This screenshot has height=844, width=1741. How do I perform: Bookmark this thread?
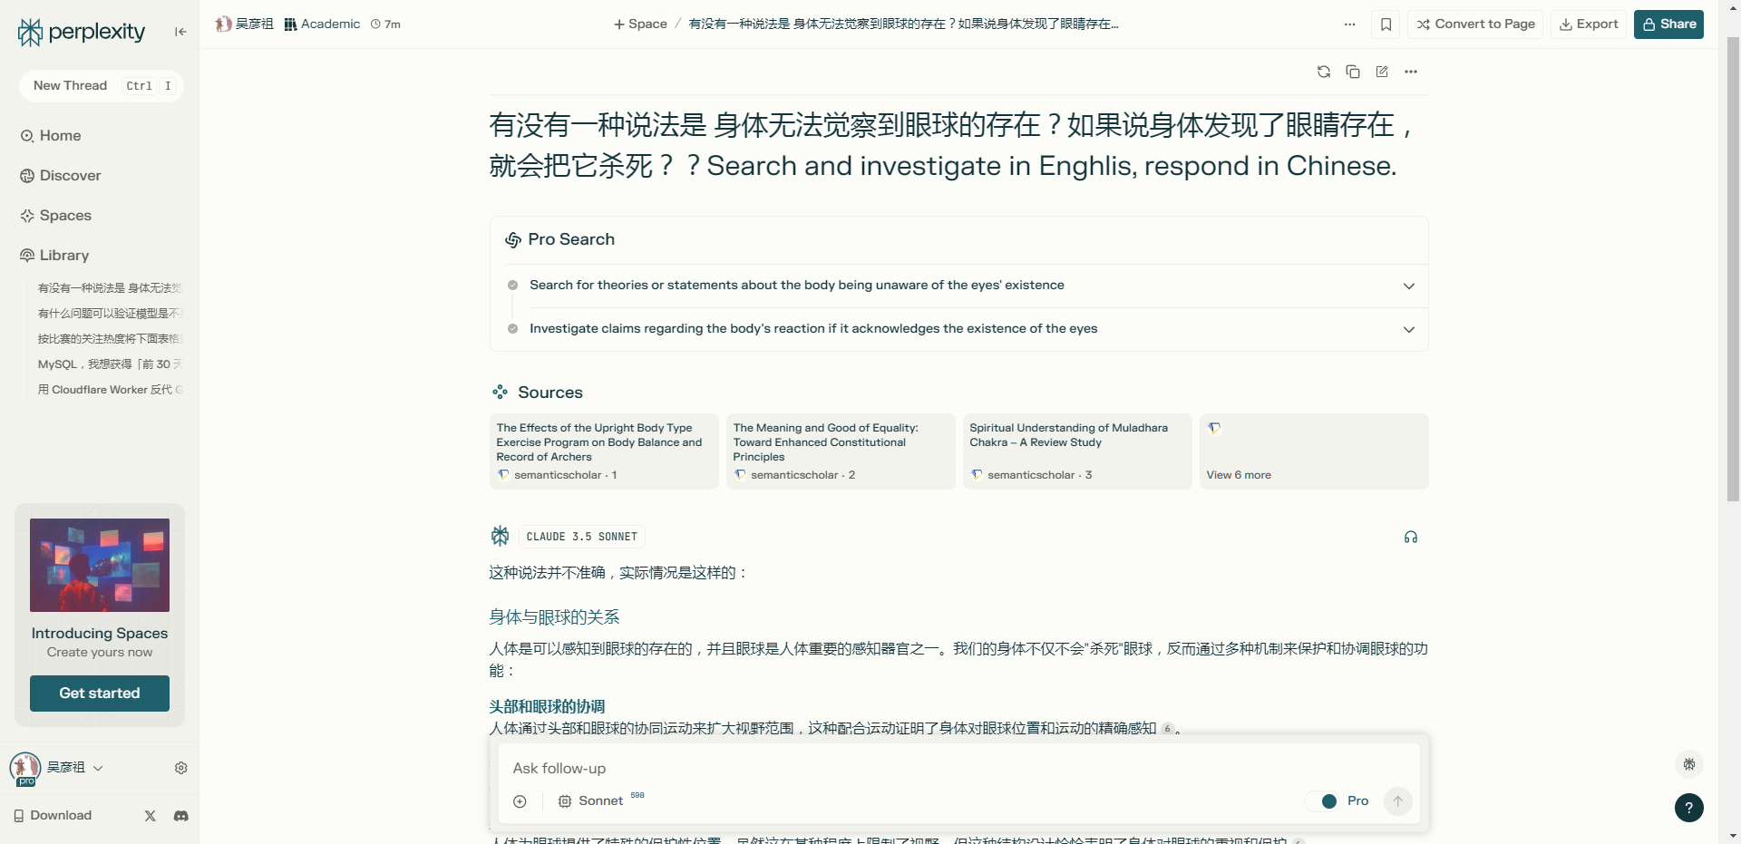(x=1386, y=24)
